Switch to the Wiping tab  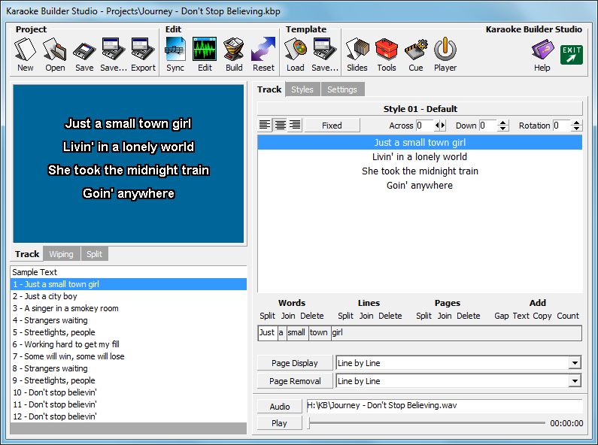coord(62,254)
